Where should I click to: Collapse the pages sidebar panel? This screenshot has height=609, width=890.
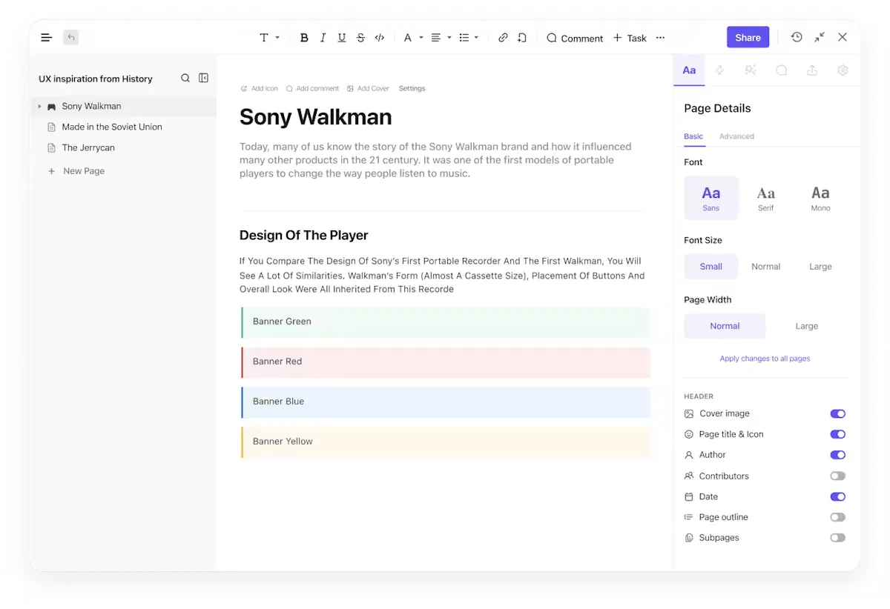click(204, 78)
